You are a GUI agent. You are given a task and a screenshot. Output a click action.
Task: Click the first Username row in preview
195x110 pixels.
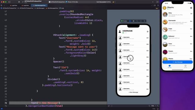133,38
